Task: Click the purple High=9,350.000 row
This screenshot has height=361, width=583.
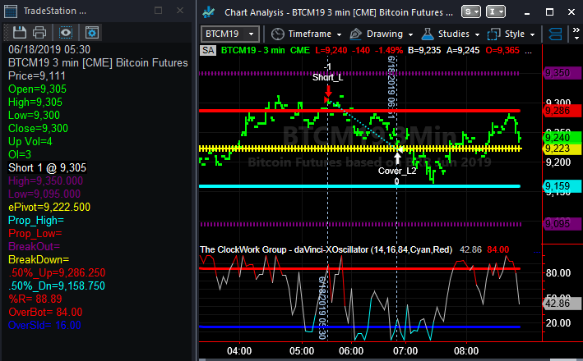Action: click(45, 181)
